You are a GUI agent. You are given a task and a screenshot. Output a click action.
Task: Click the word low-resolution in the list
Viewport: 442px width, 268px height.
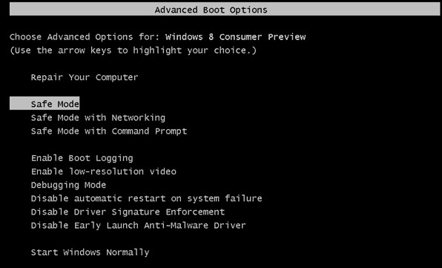106,171
